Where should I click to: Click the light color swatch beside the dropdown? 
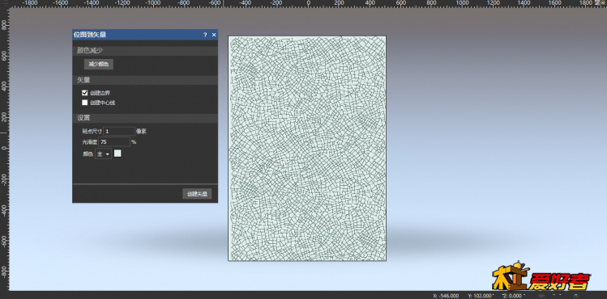pyautogui.click(x=118, y=154)
